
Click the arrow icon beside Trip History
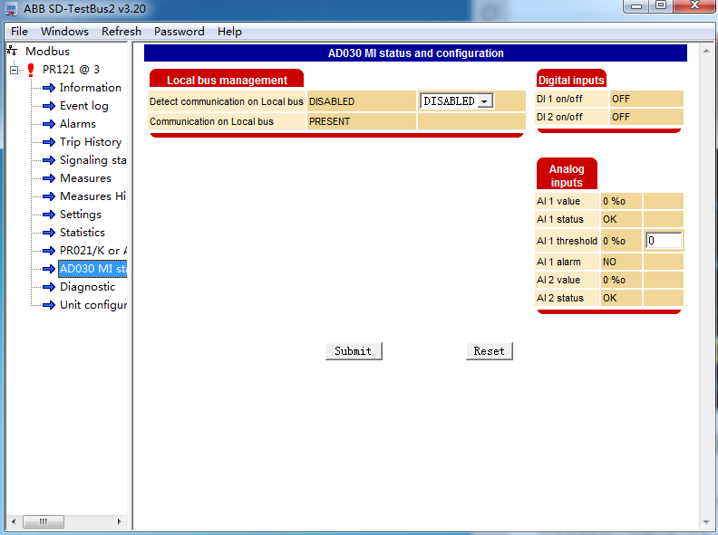(x=49, y=142)
